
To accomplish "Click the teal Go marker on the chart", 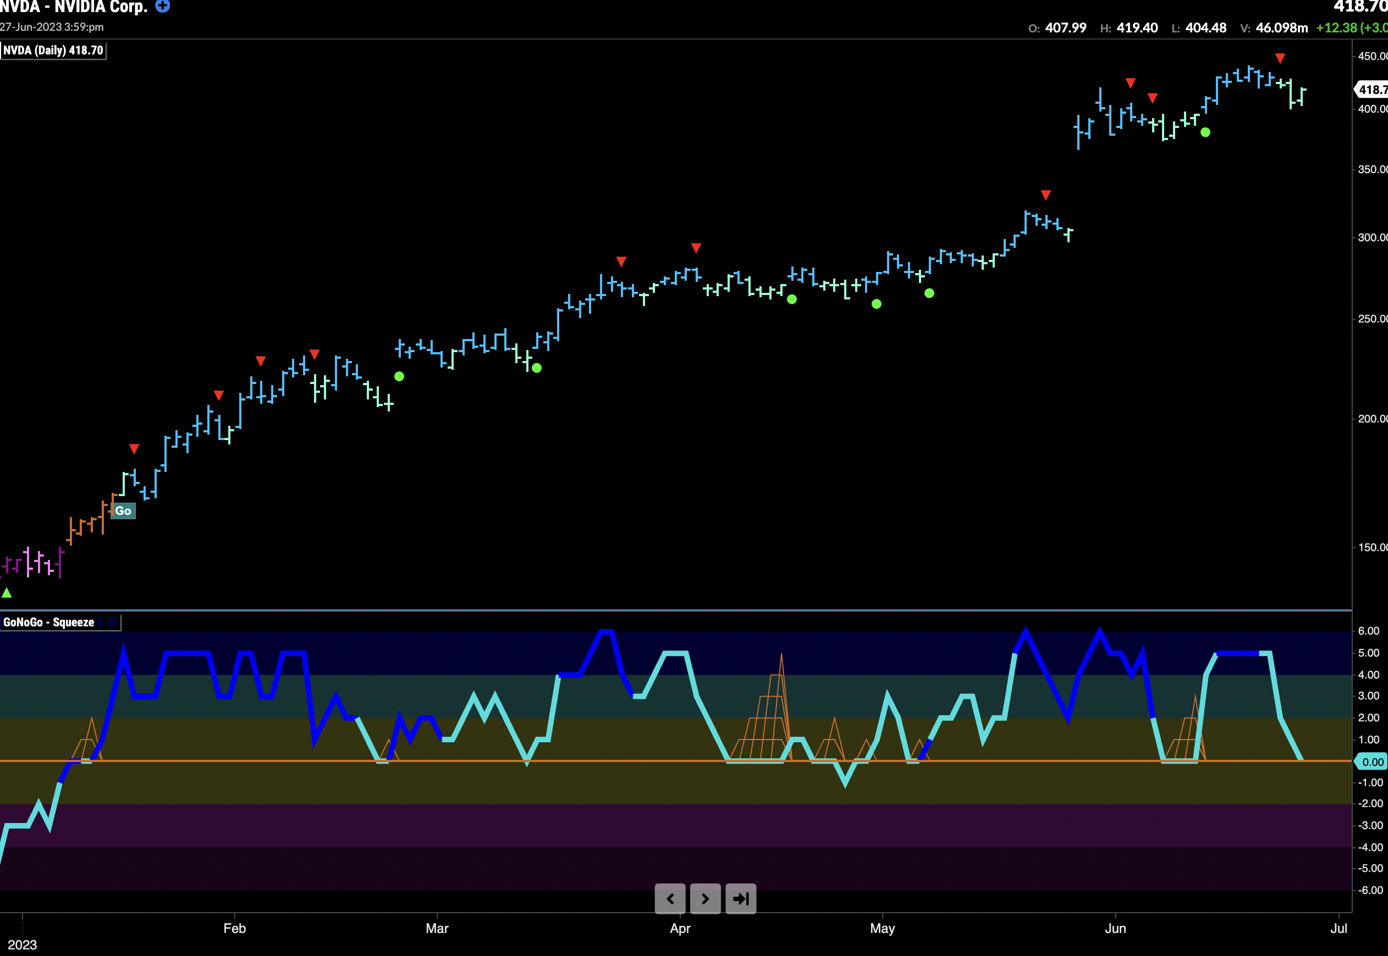I will (x=123, y=511).
